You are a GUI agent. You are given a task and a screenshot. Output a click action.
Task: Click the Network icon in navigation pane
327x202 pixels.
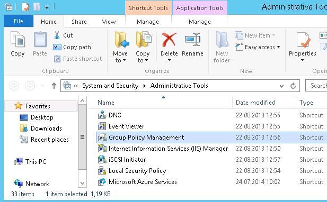pos(19,183)
